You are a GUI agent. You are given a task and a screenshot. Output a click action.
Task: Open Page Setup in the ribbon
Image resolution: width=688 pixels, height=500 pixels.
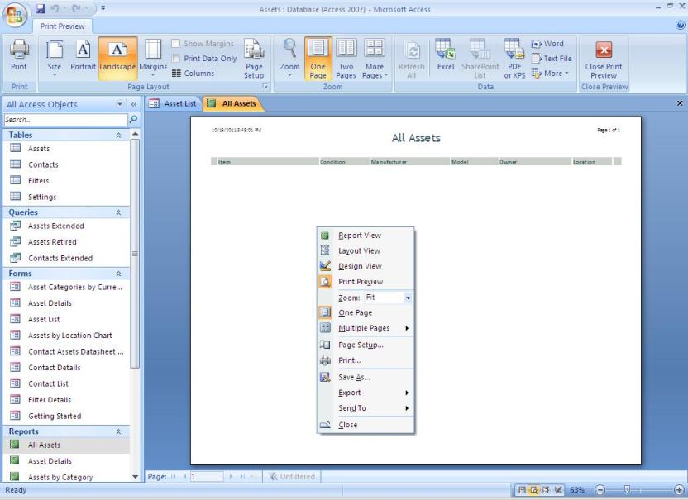coord(254,57)
